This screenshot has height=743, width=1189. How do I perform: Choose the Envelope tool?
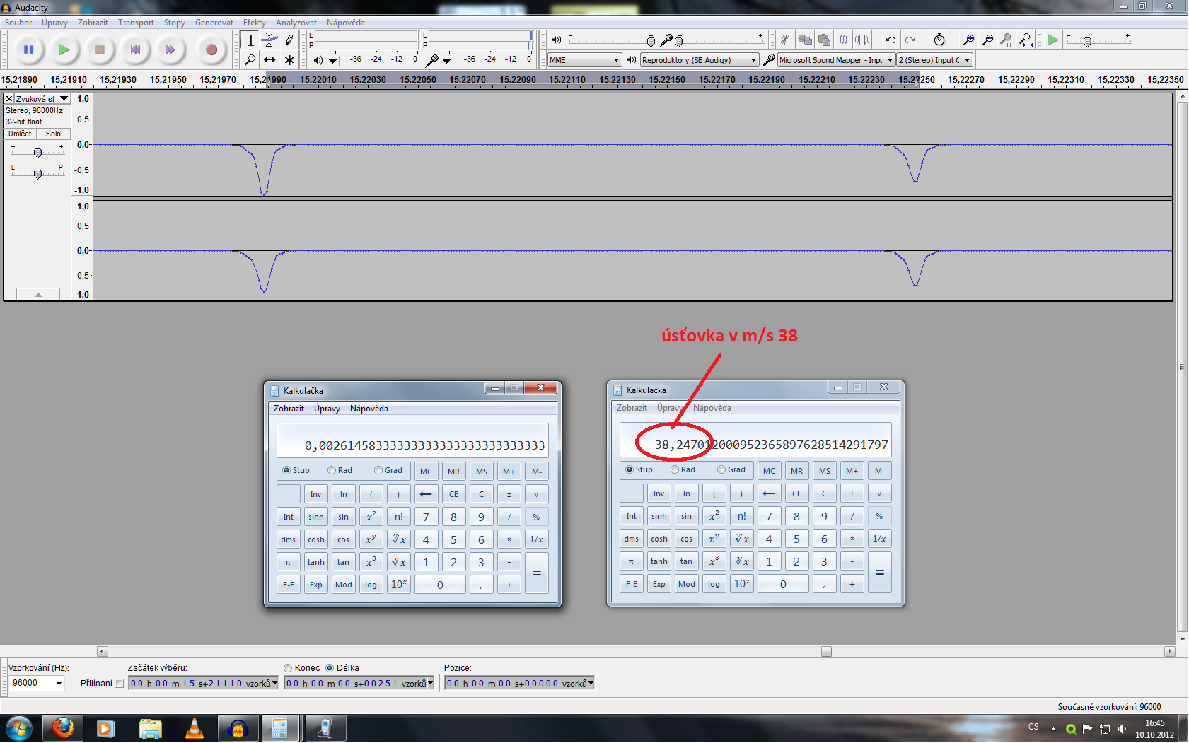(x=269, y=40)
